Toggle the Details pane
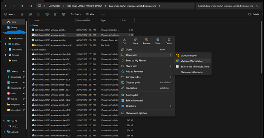 [x=253, y=14]
